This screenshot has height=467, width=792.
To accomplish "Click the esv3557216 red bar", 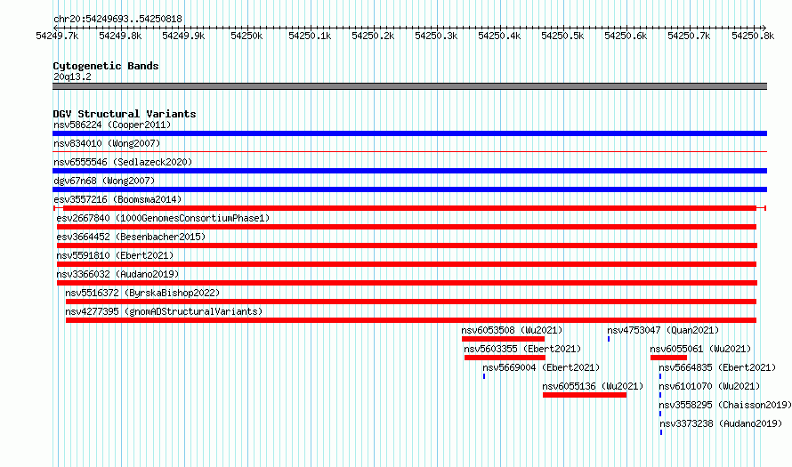I will pos(409,208).
